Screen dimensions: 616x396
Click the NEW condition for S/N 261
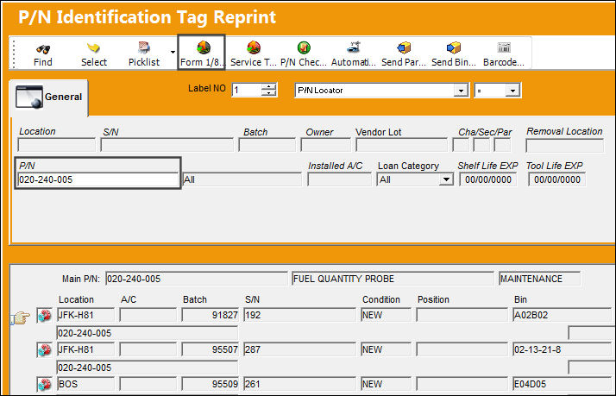pyautogui.click(x=387, y=384)
